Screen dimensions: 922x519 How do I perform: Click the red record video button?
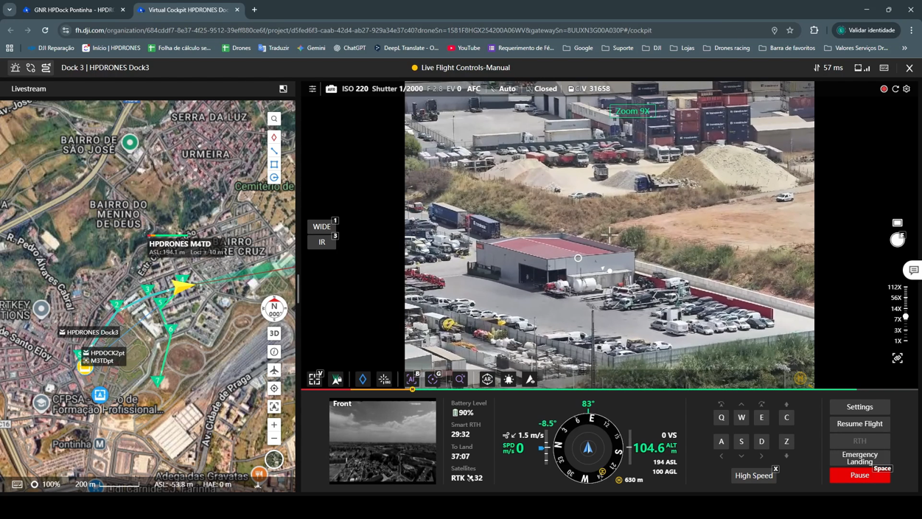[884, 88]
